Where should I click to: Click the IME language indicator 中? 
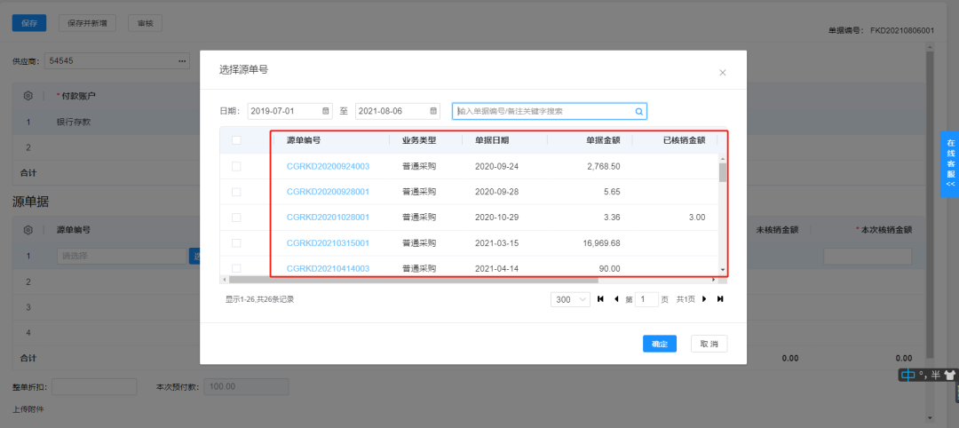pyautogui.click(x=908, y=375)
